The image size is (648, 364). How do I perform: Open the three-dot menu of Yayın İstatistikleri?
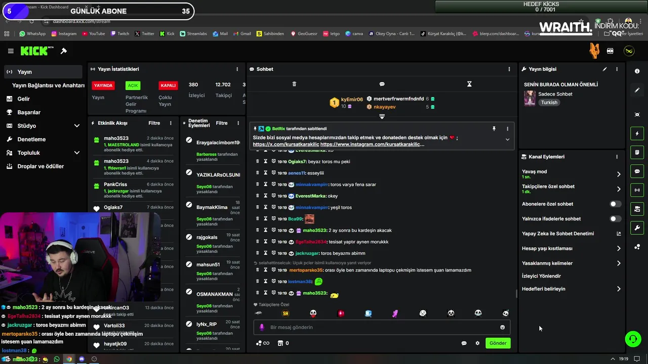(237, 69)
